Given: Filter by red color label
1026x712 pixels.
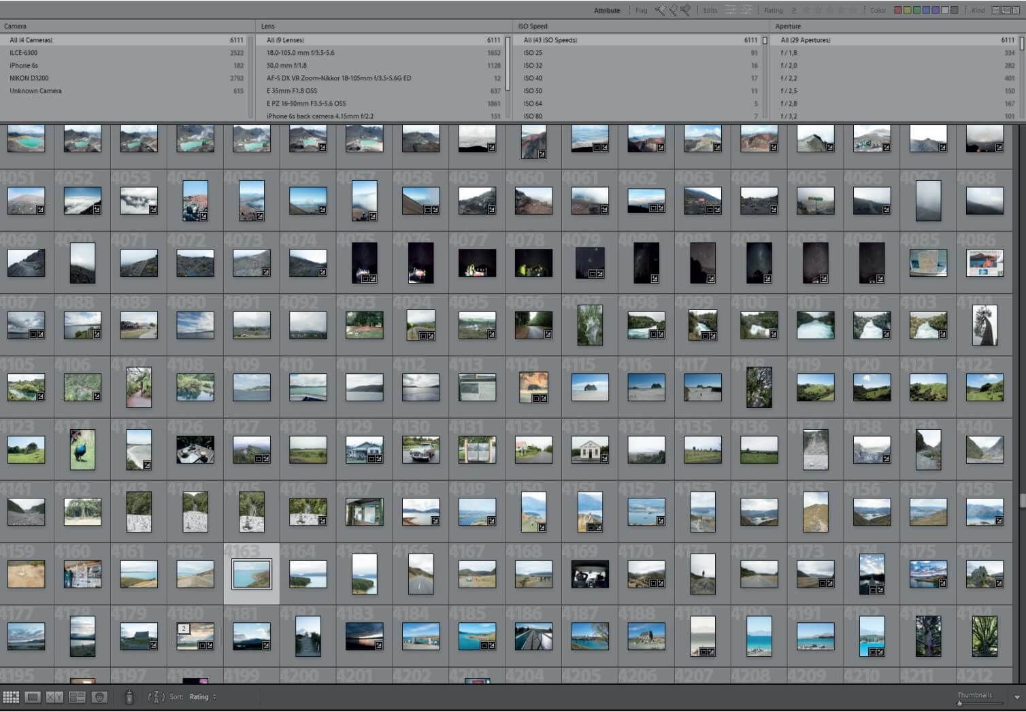Looking at the screenshot, I should click(898, 10).
